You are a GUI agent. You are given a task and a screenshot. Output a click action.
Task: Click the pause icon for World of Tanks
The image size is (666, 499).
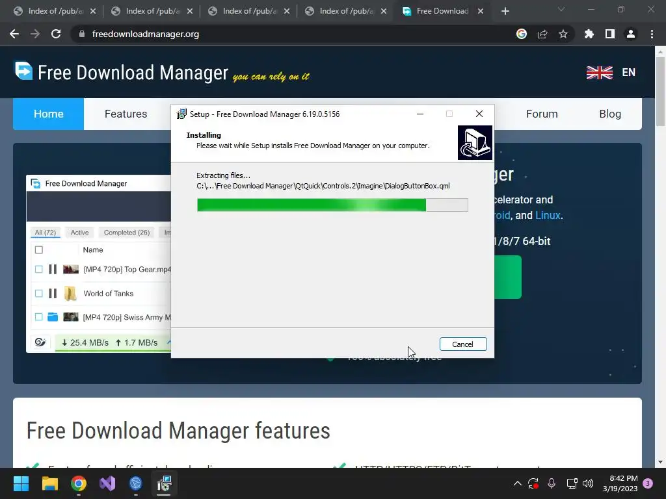(x=53, y=293)
